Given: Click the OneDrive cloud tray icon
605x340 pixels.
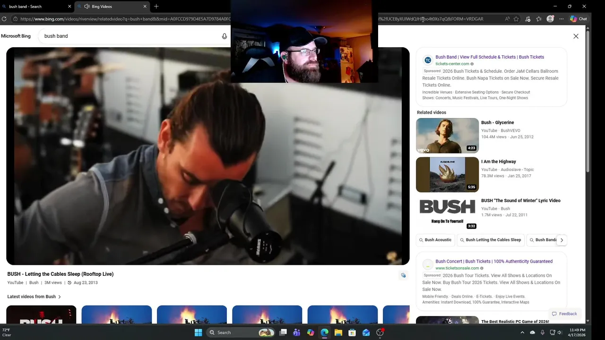Looking at the screenshot, I should point(533,332).
